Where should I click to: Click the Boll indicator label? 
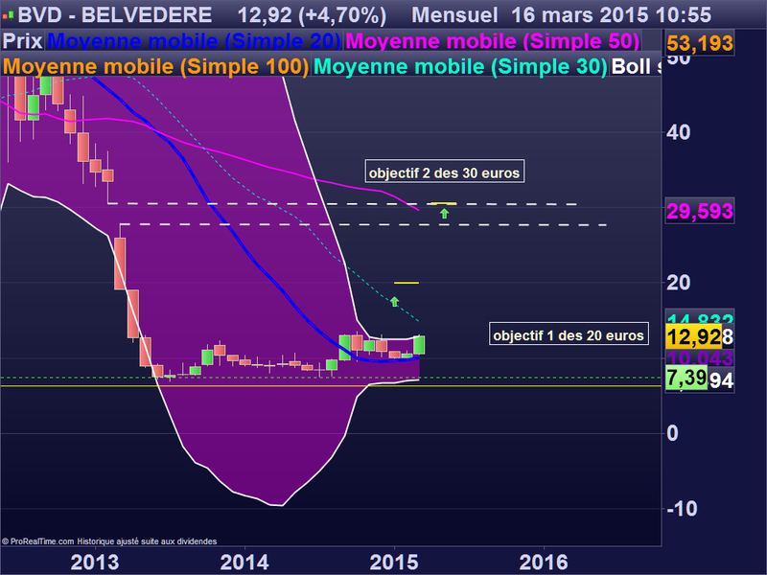635,66
